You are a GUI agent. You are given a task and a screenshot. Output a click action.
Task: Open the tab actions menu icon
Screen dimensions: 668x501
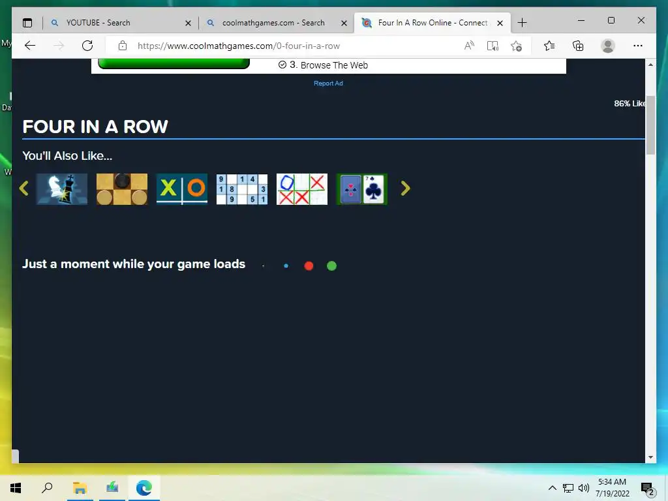(x=27, y=23)
